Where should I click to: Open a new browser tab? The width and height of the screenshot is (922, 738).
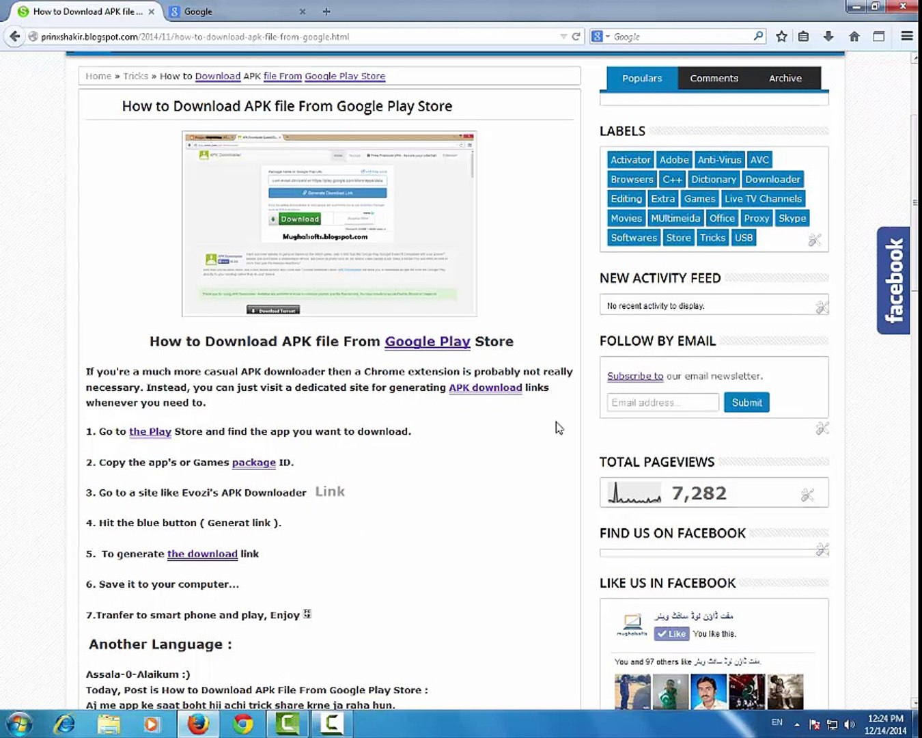[326, 12]
